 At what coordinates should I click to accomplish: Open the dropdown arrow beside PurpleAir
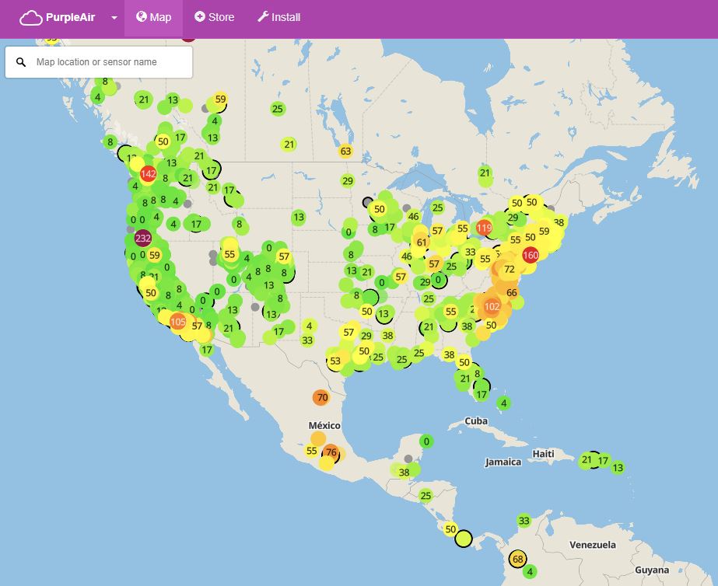114,18
